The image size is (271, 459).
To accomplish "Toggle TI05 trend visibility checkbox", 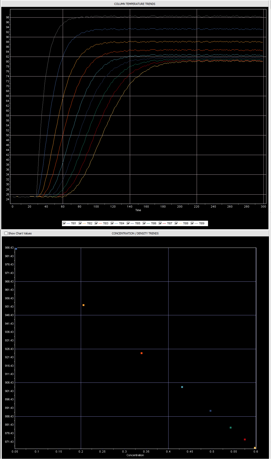I will point(128,223).
